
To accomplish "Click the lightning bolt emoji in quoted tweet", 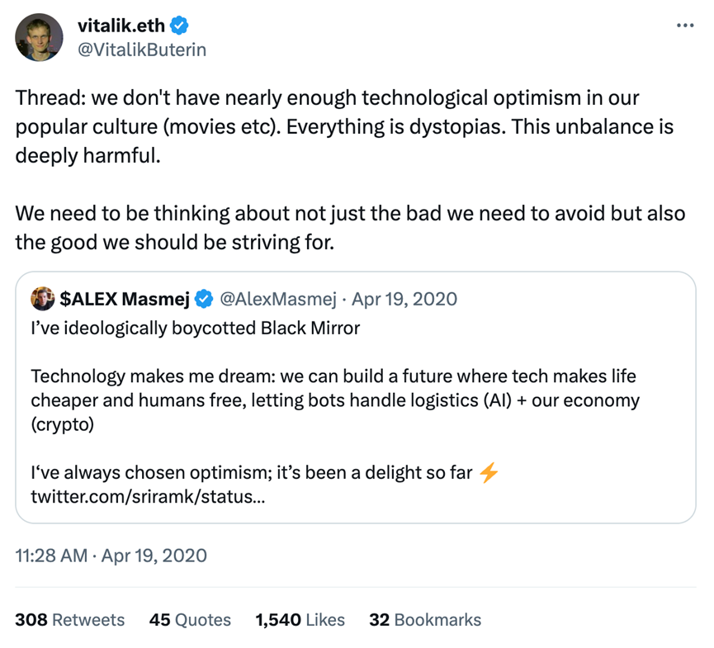I will tap(489, 473).
